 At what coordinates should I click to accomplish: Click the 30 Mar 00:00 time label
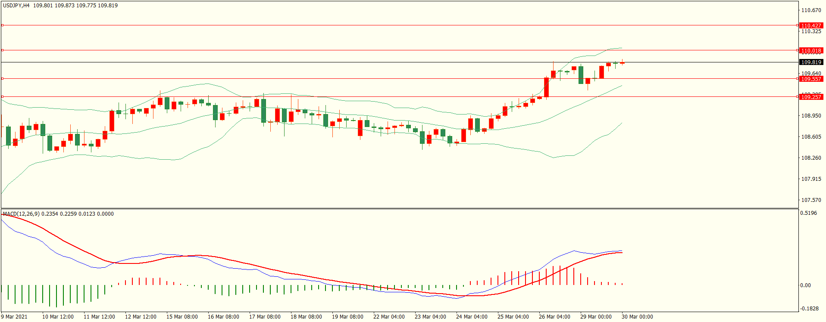tap(637, 317)
